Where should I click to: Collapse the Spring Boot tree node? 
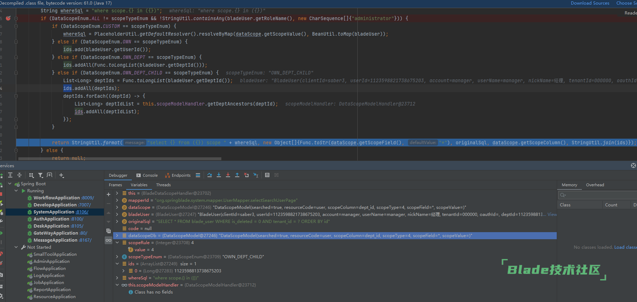tap(10, 183)
